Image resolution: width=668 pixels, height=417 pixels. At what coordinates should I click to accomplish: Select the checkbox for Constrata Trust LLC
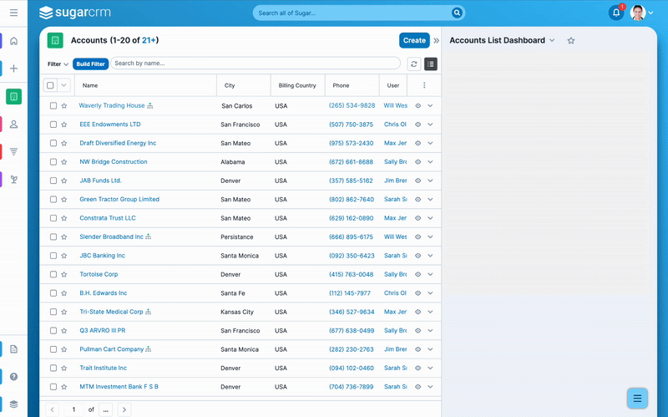pyautogui.click(x=53, y=218)
